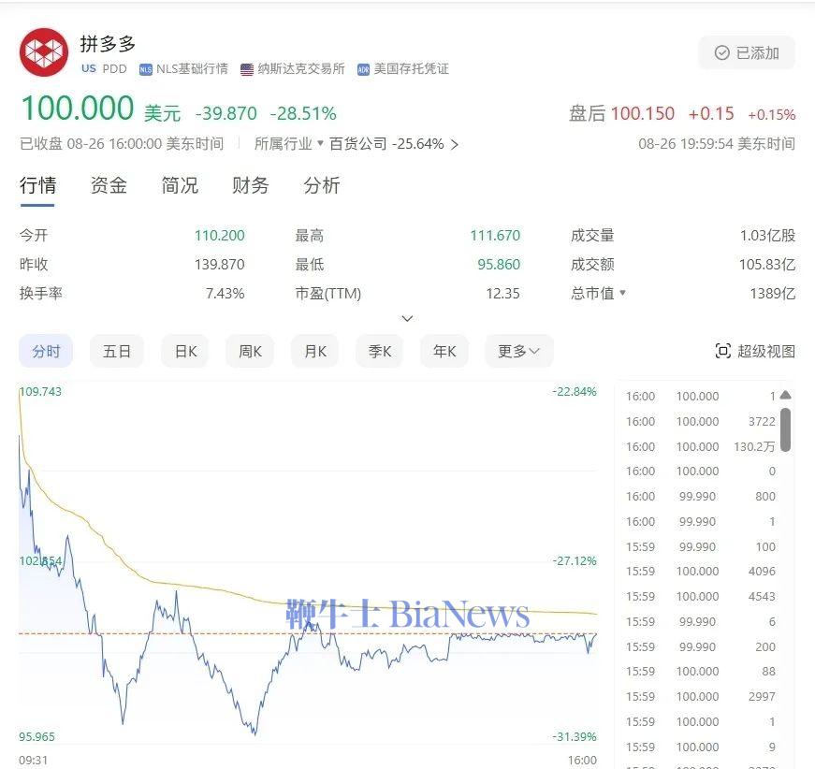Viewport: 815px width, 769px height.
Task: Click the 换手率 value 7.43%
Action: [226, 294]
